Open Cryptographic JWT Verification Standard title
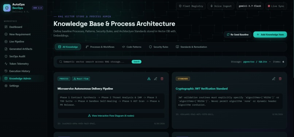 pos(202,88)
